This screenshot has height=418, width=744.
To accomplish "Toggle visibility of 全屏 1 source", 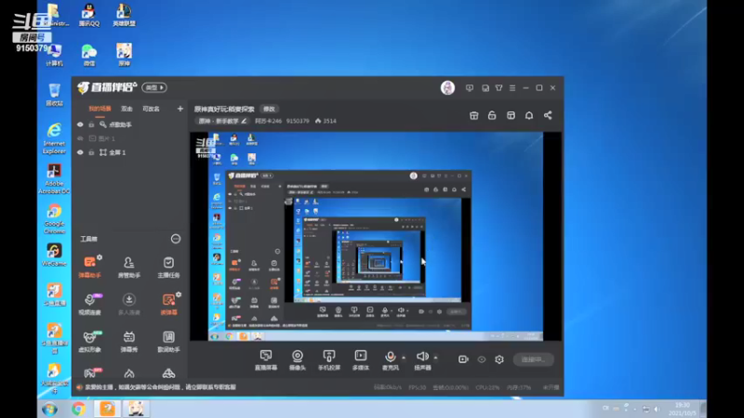I will pos(80,152).
